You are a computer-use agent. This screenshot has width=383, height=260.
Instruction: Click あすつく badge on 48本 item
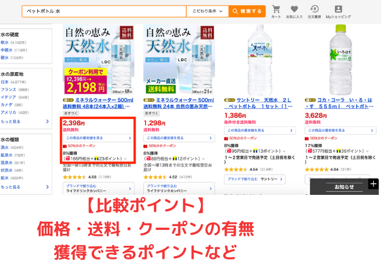coord(71,113)
